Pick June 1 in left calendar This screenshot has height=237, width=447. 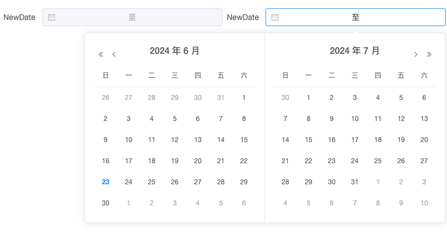244,98
